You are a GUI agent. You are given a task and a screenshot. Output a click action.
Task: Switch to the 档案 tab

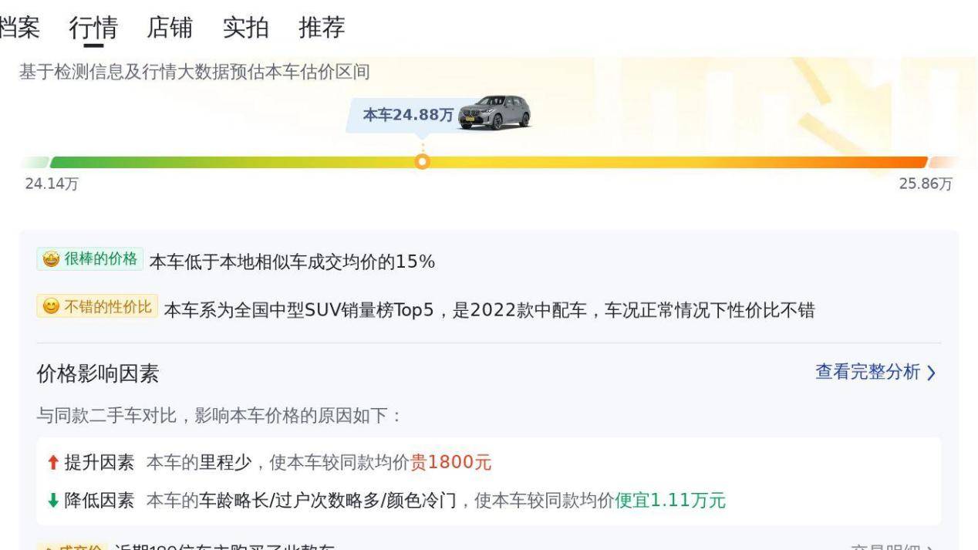(19, 28)
